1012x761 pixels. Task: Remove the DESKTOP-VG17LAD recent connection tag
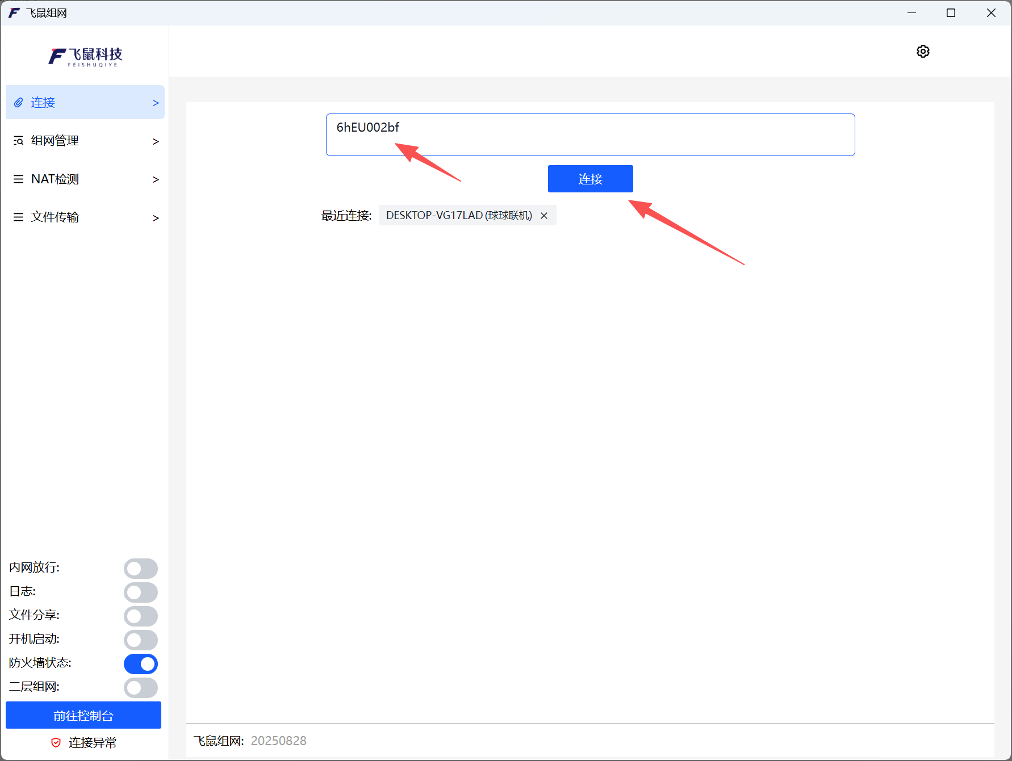[544, 216]
